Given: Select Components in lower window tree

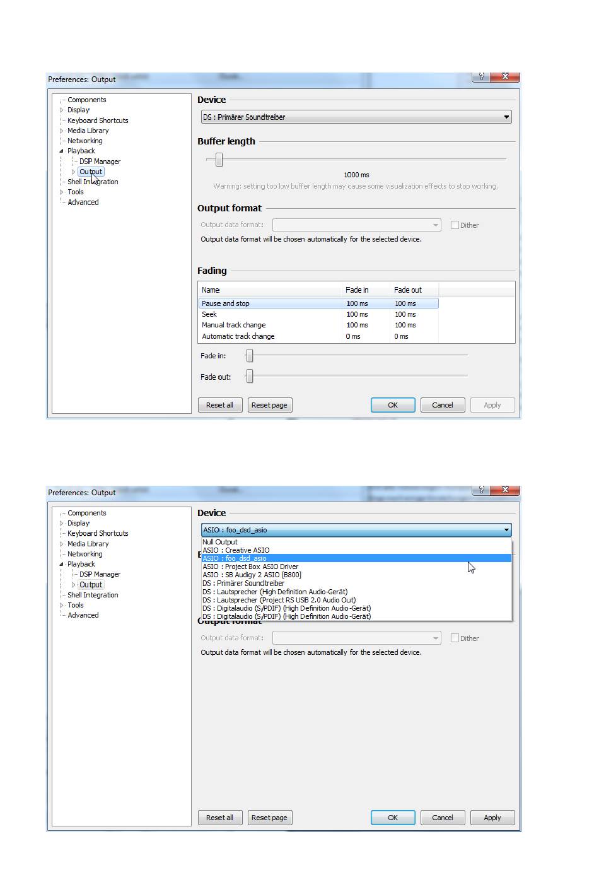Looking at the screenshot, I should [x=87, y=513].
